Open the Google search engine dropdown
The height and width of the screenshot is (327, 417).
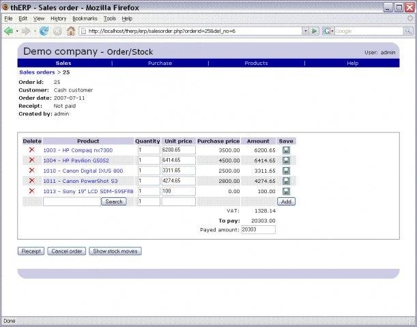pyautogui.click(x=328, y=31)
